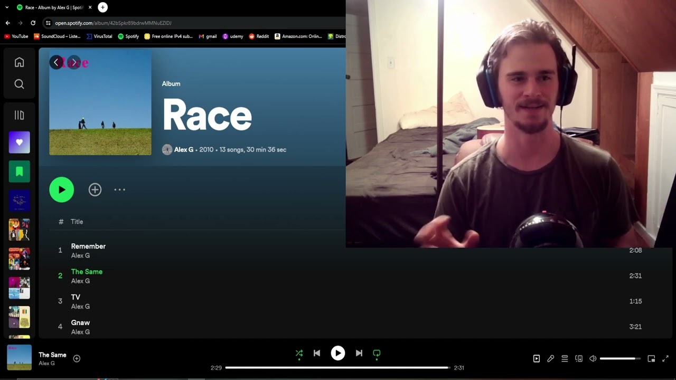676x380 pixels.
Task: View site information icon in address bar
Action: (48, 23)
